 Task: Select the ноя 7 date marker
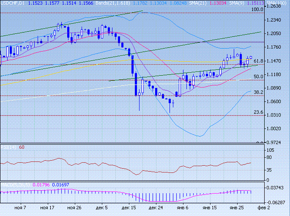[x=20, y=208]
